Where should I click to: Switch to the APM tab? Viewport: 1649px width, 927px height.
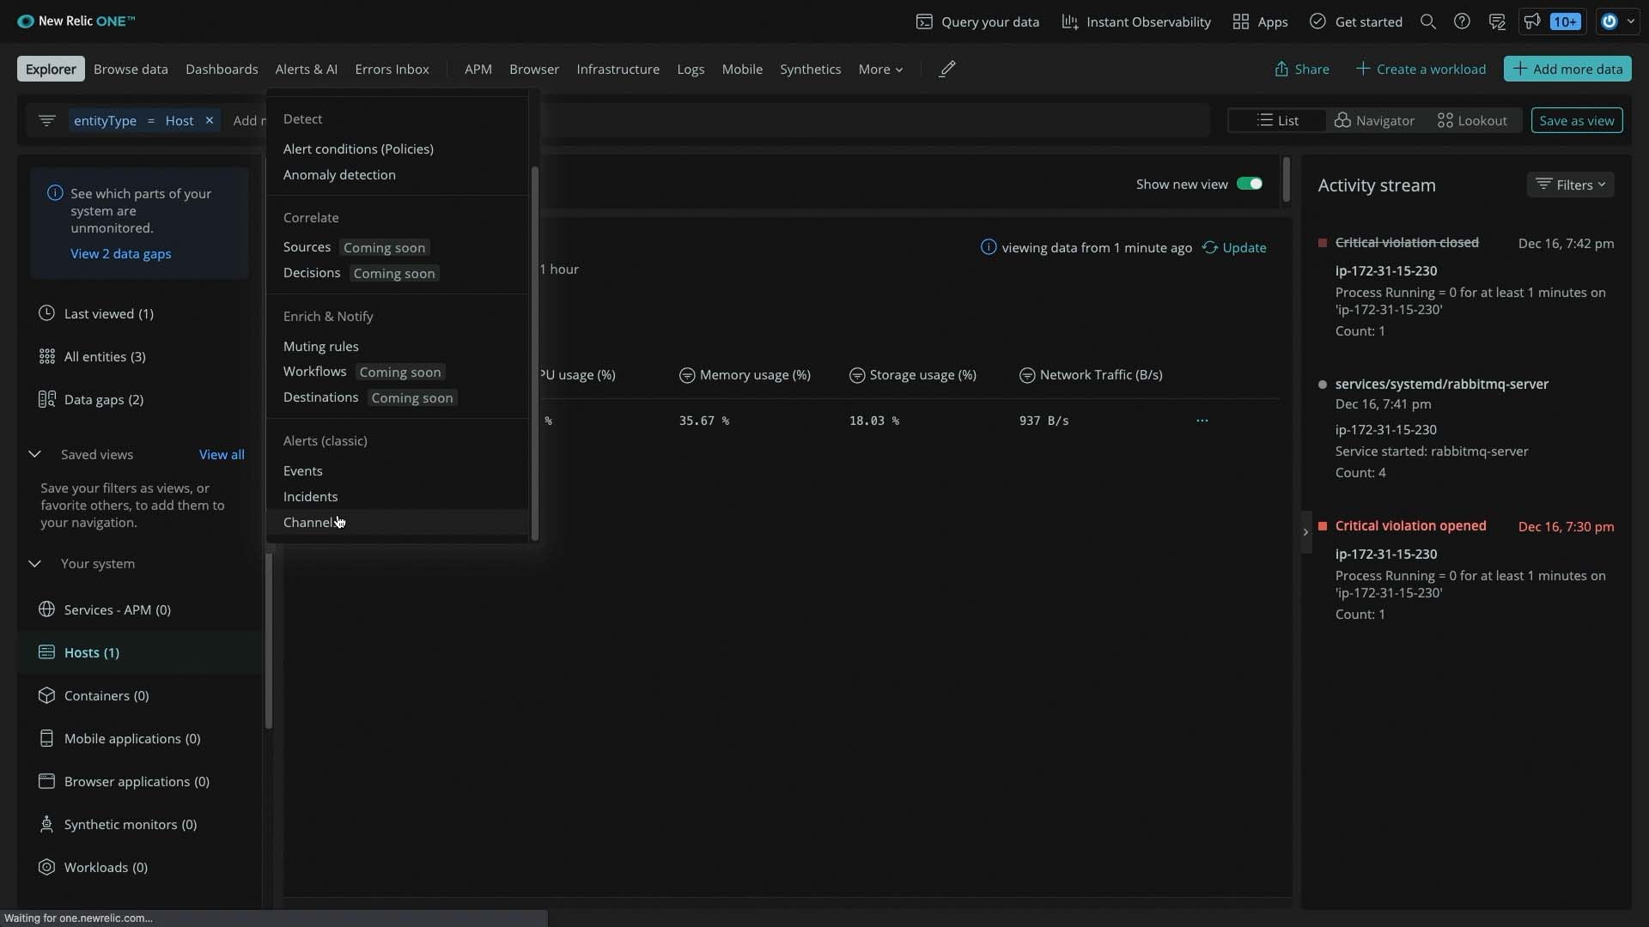[x=478, y=69]
